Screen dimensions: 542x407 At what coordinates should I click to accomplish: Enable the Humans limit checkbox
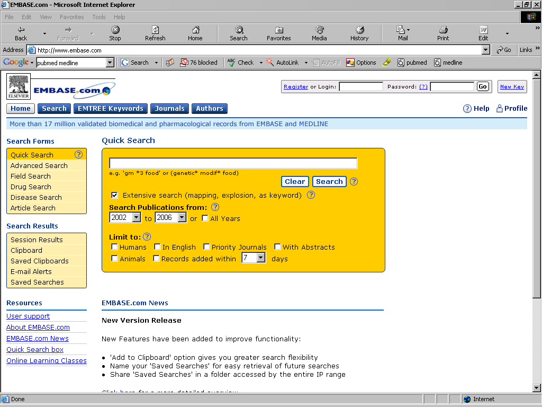click(114, 247)
